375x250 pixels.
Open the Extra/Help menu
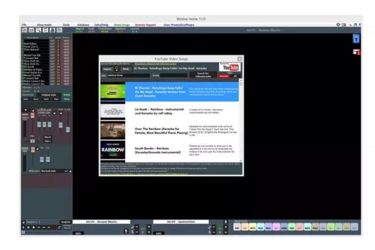(102, 25)
